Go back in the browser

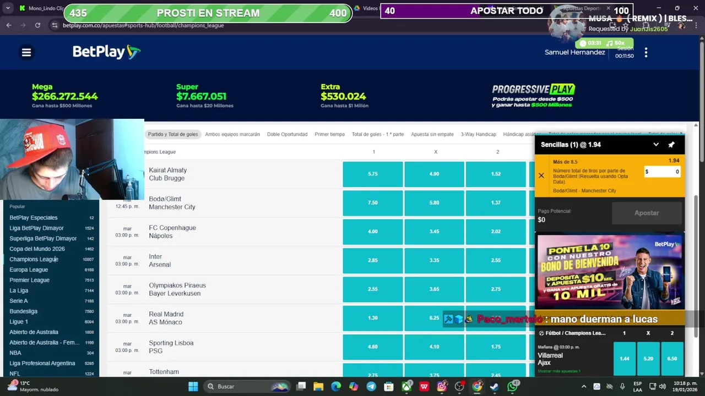pos(9,25)
